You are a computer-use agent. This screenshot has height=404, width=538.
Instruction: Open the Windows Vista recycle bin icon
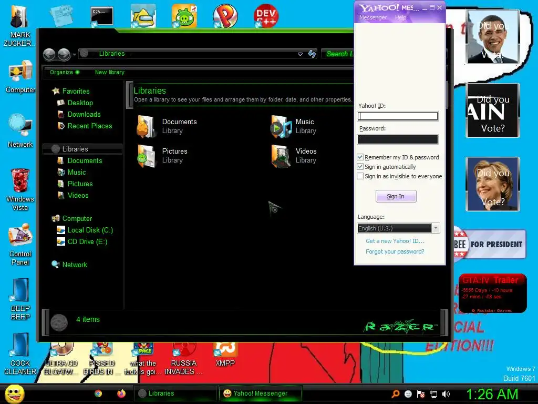coord(20,189)
